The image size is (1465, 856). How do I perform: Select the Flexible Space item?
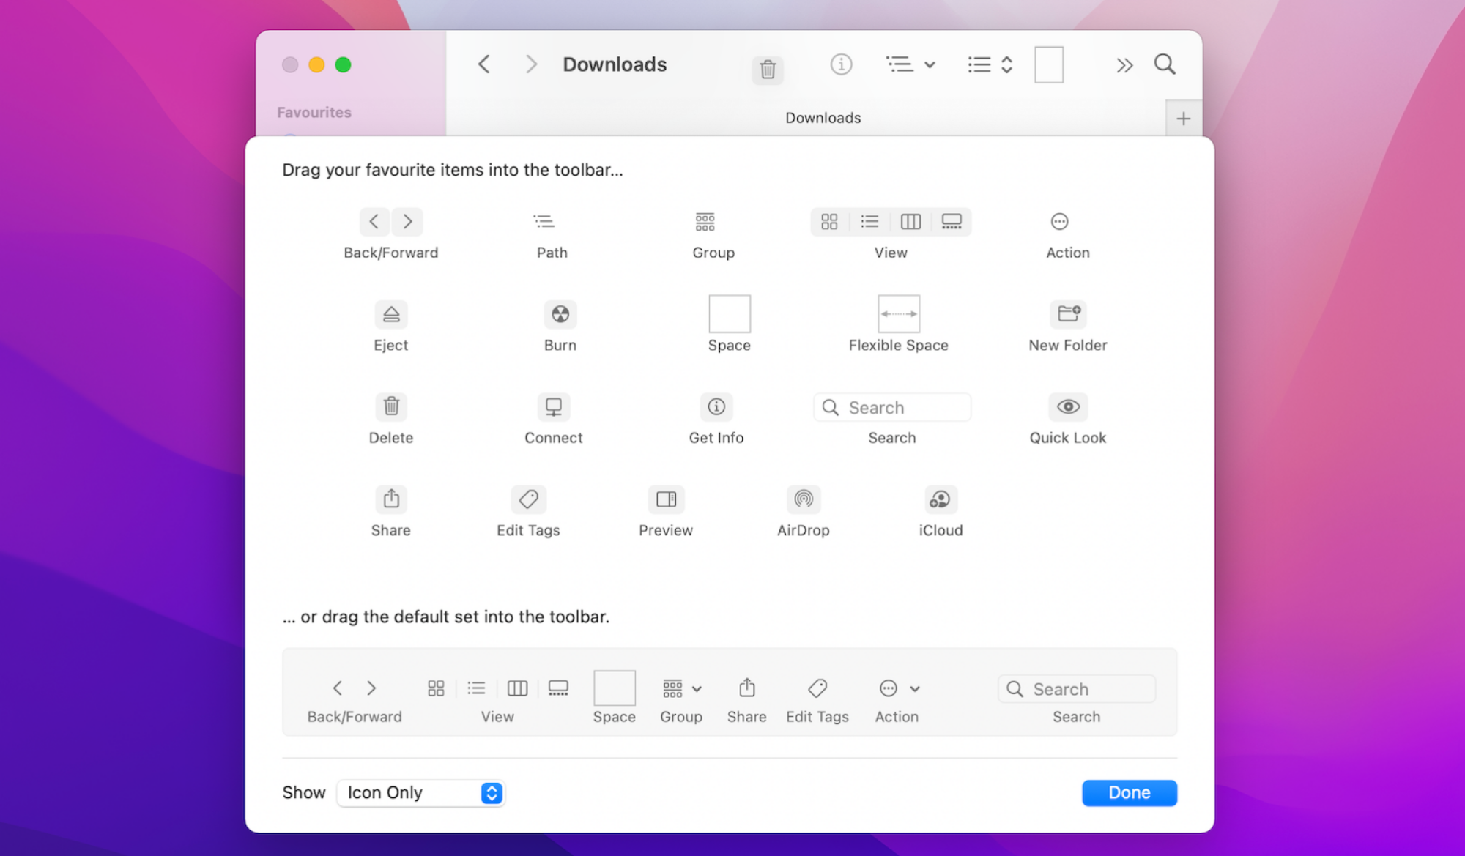coord(899,314)
